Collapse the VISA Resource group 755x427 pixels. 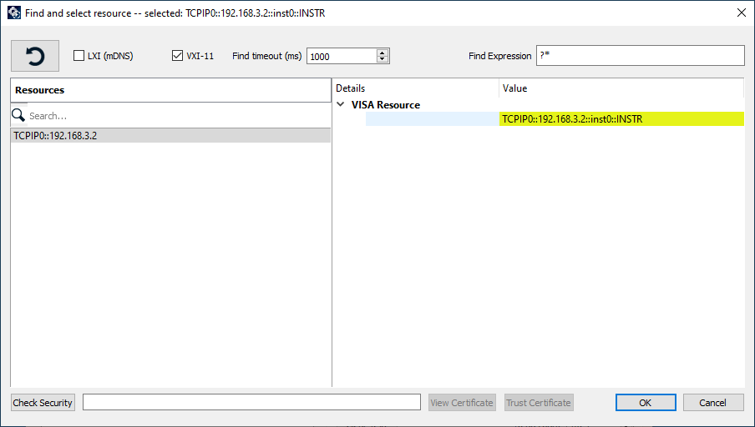341,104
